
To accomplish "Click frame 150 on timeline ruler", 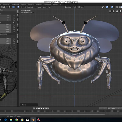I will [59, 111].
